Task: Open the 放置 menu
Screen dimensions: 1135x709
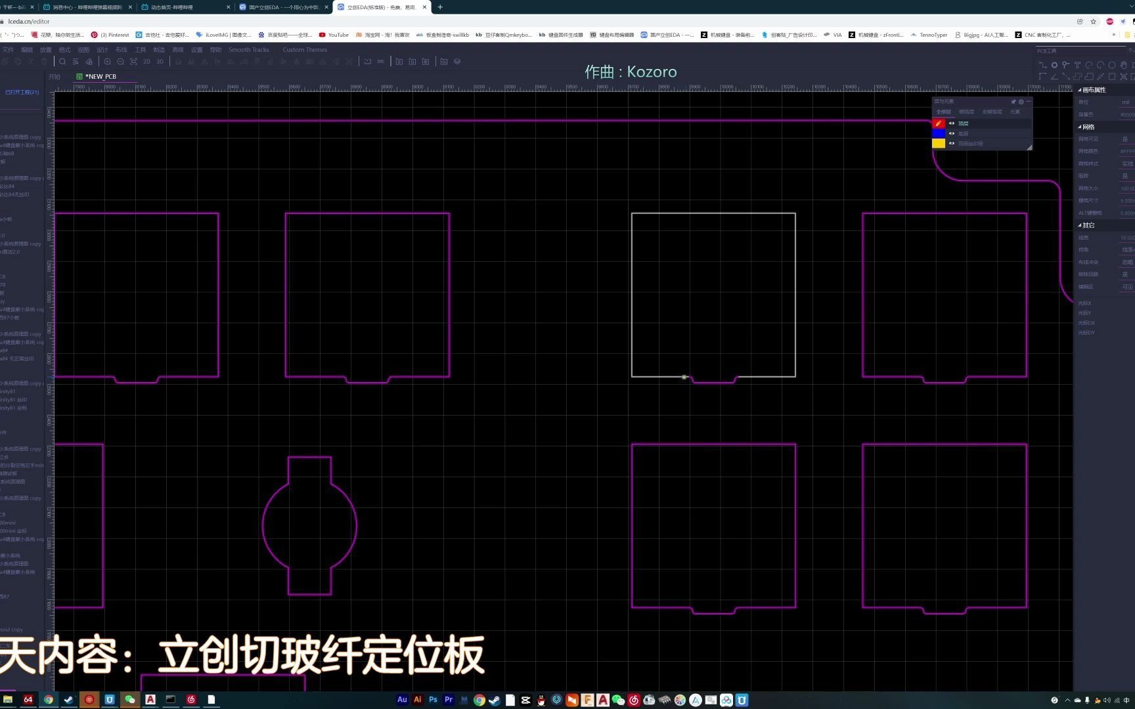Action: (45, 50)
